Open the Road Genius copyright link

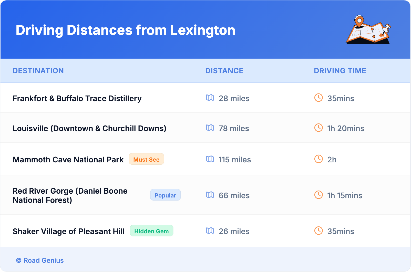[40, 260]
